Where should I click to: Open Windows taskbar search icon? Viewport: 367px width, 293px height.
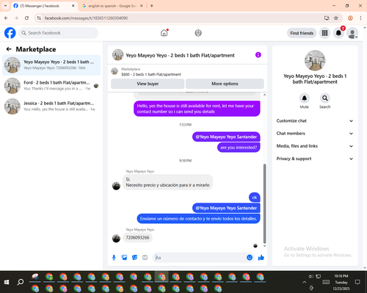point(21,282)
